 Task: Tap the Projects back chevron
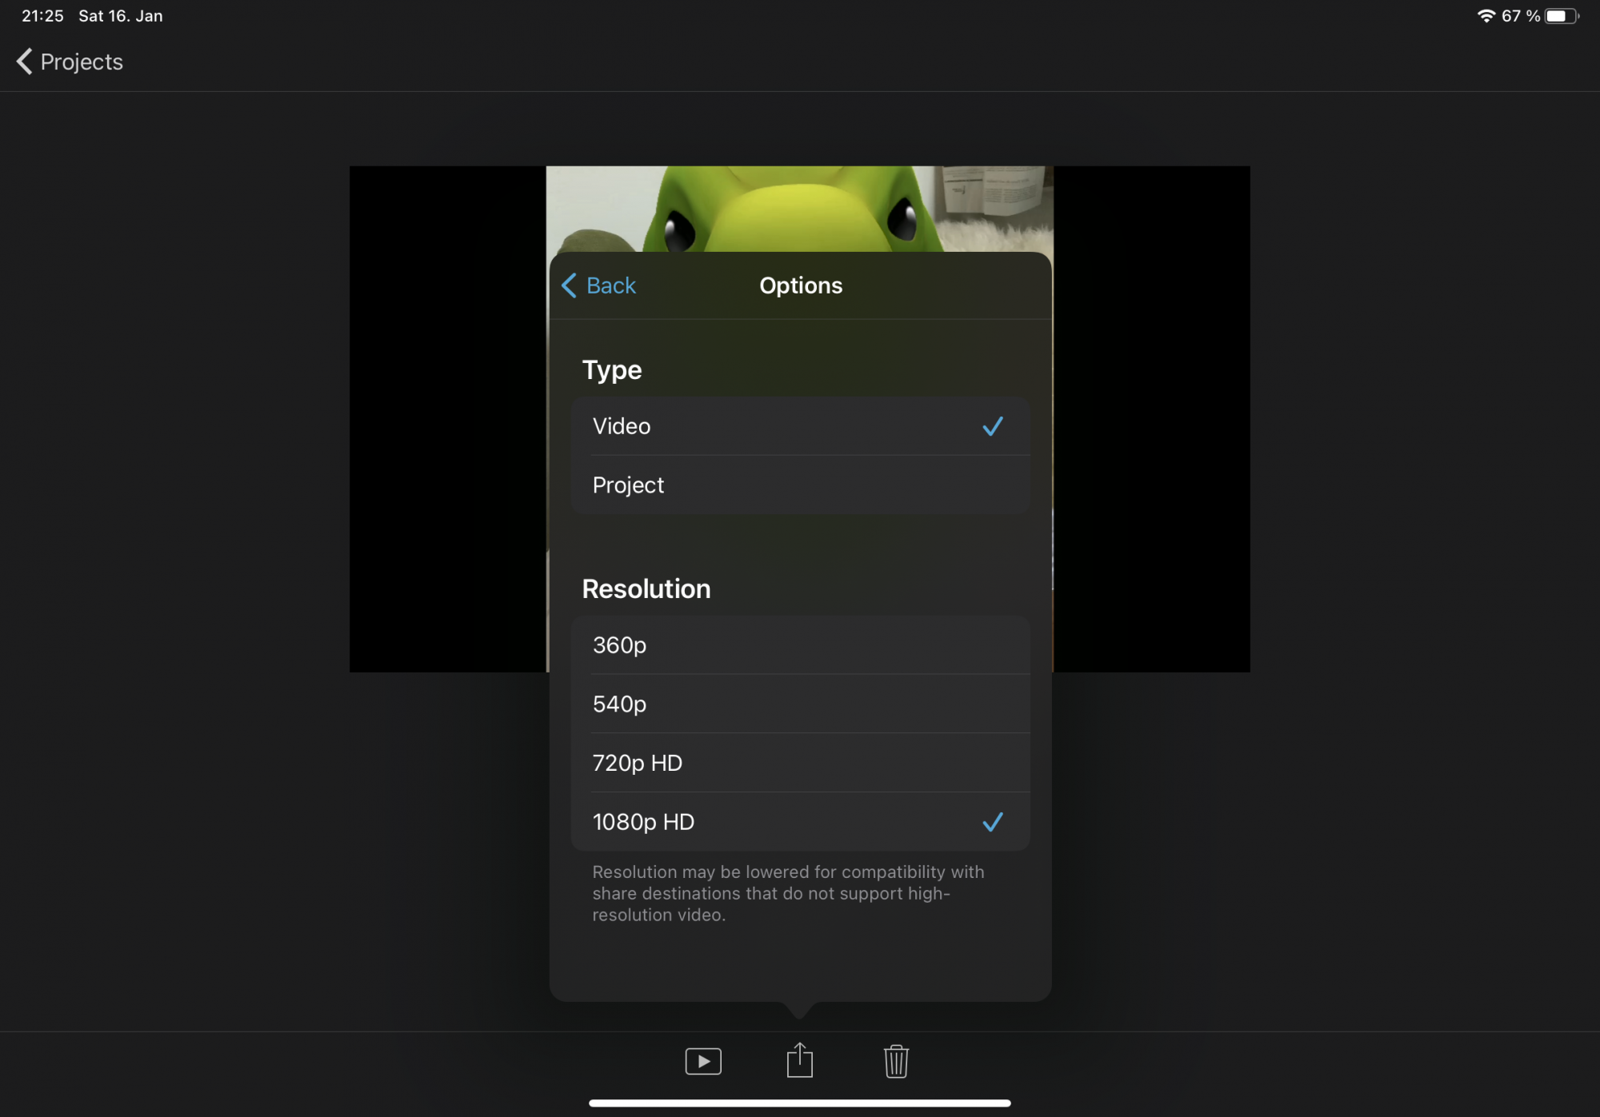click(x=25, y=62)
